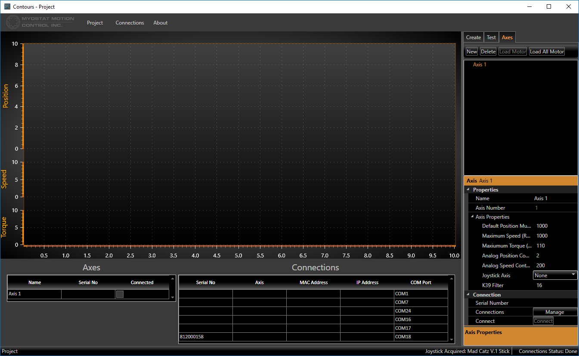Tick the Connected checkbox for Axis 1
The image size is (579, 356).
120,294
